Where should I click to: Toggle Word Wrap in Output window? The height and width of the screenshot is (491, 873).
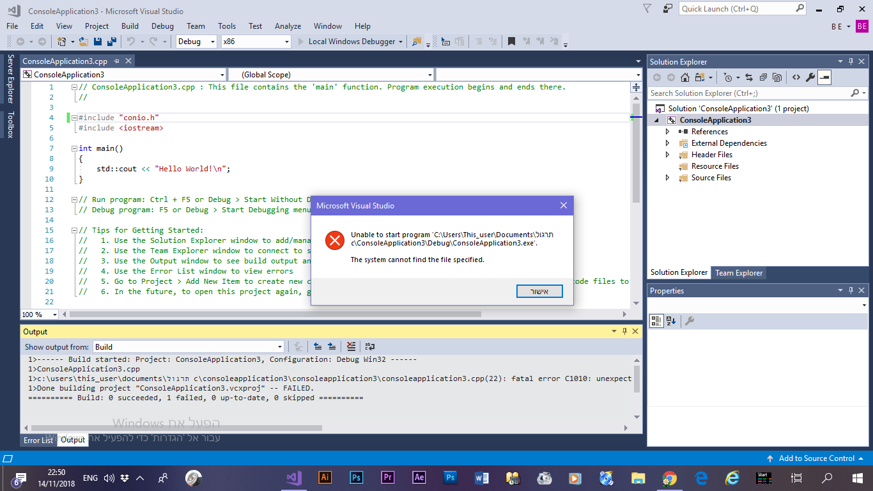[370, 347]
